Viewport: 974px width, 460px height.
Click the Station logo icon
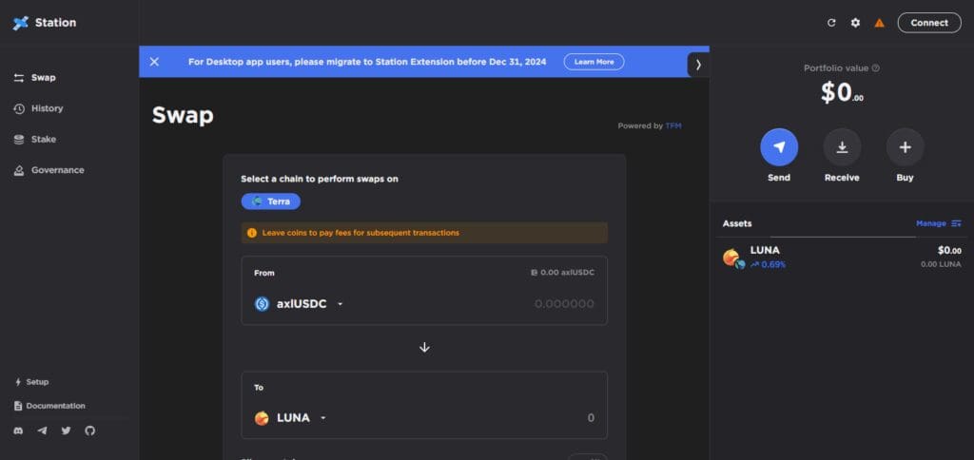coord(21,23)
